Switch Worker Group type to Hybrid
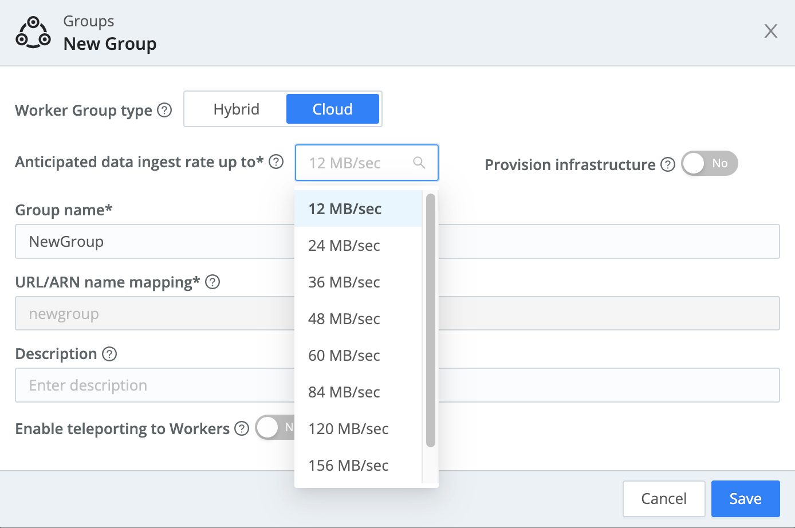The image size is (795, 528). [236, 109]
